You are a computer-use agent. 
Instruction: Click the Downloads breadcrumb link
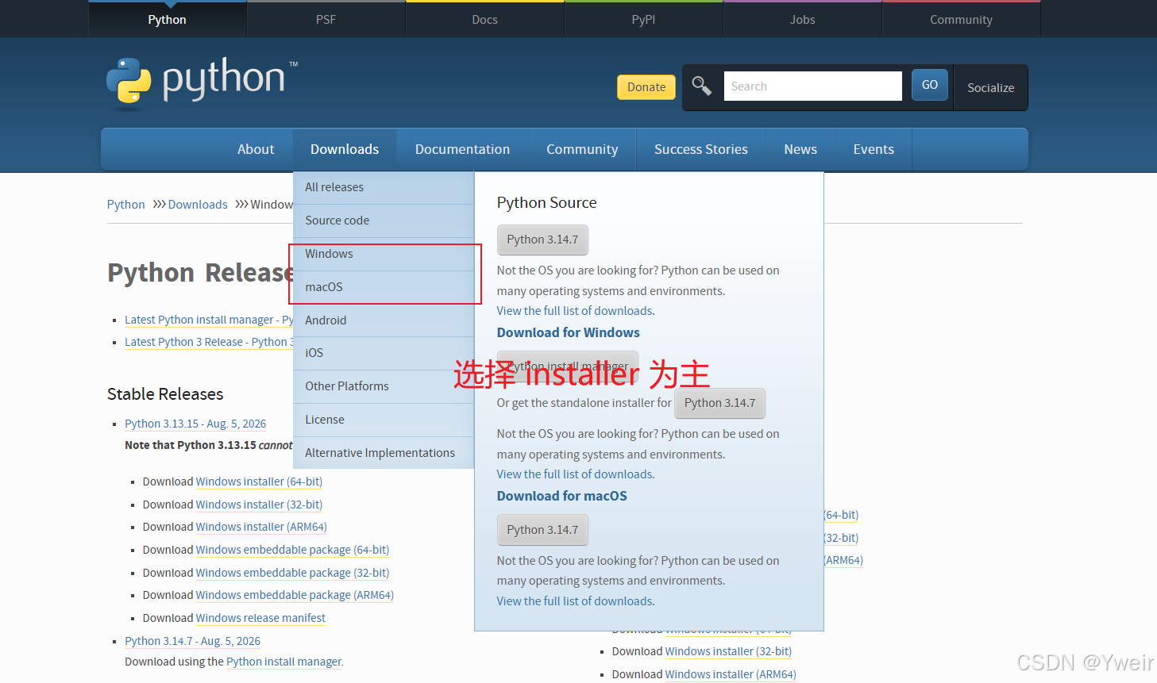(x=198, y=205)
